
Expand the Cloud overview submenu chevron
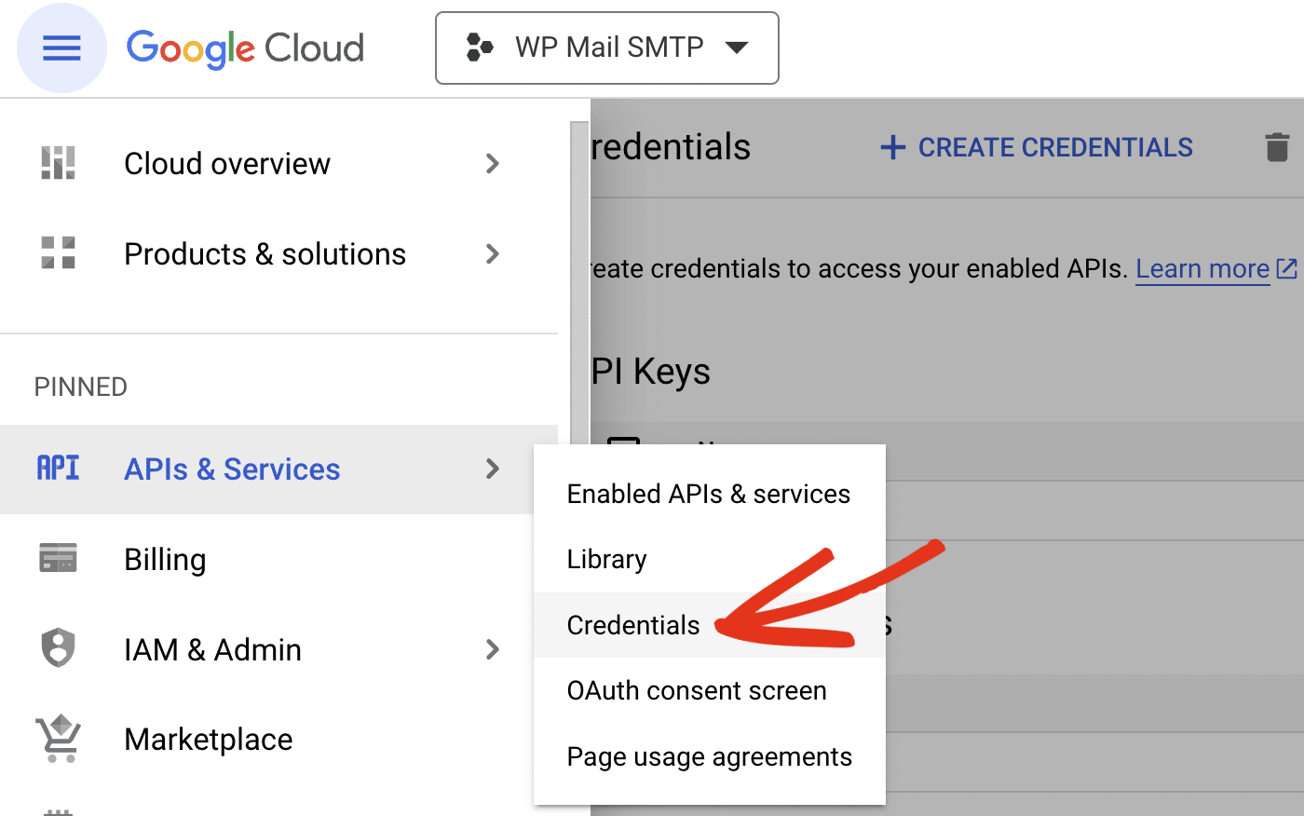coord(494,163)
